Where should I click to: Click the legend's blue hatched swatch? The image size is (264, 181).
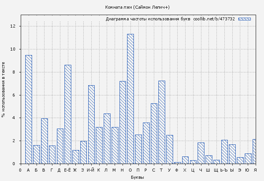(x=244, y=19)
